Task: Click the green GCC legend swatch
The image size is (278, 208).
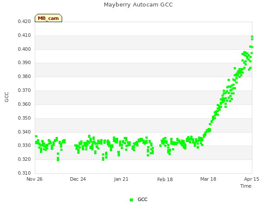Action: coord(131,200)
